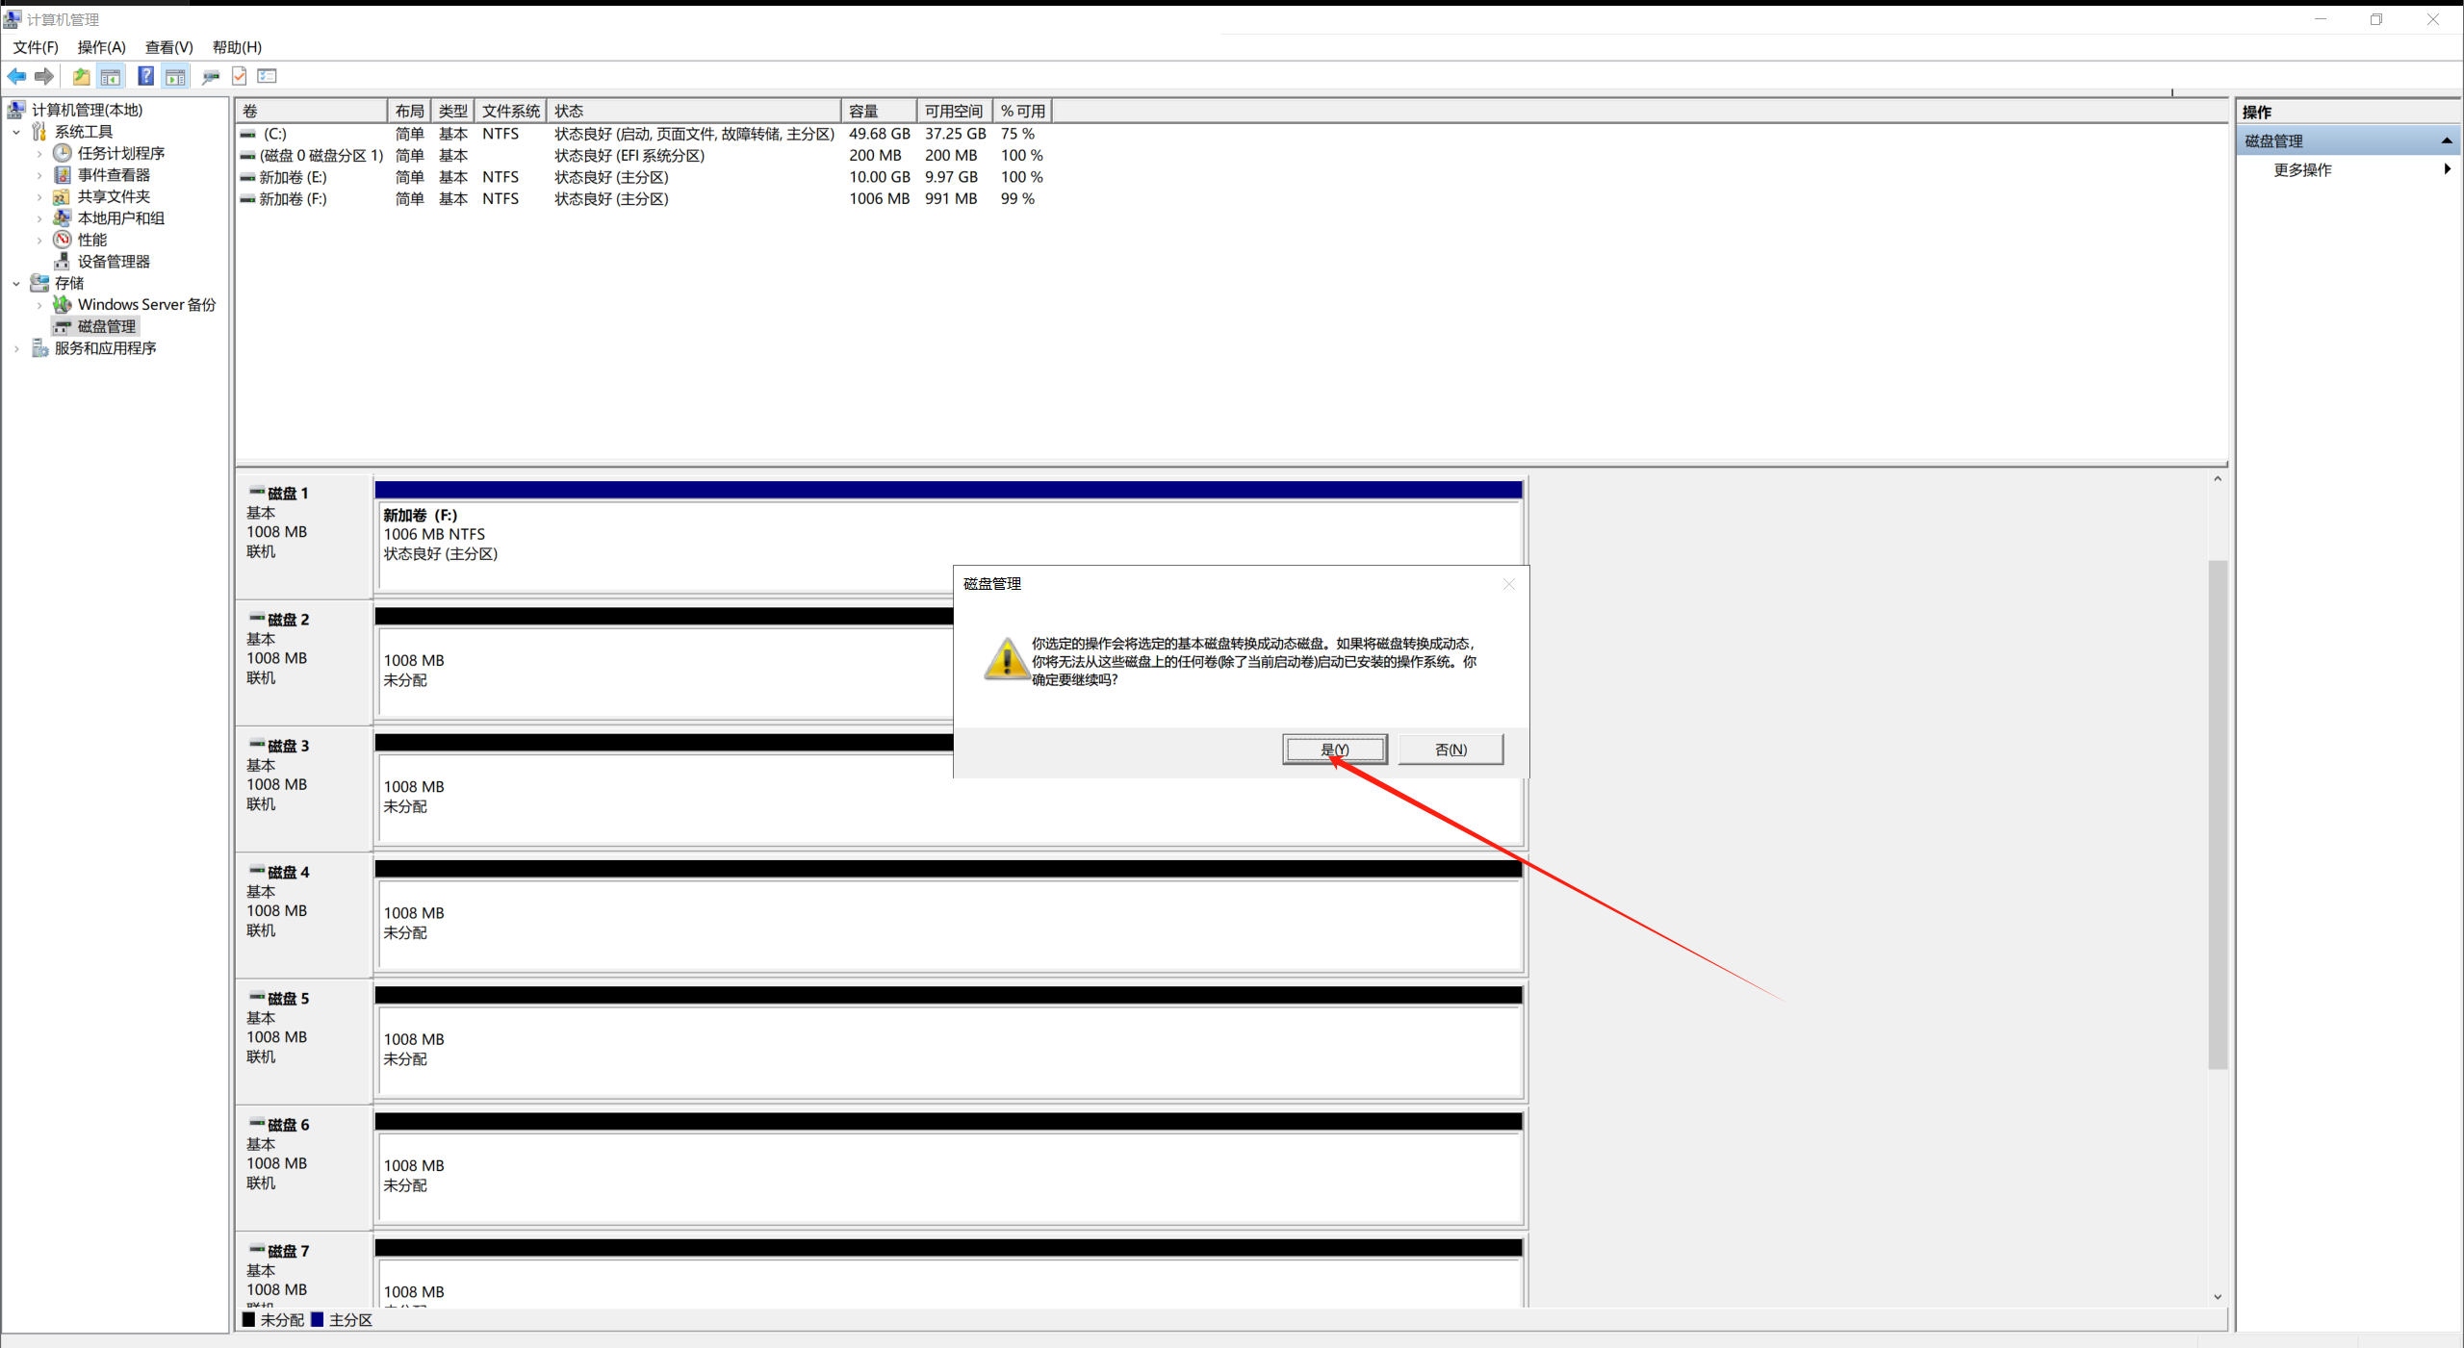Viewport: 2464px width, 1348px height.
Task: Expand the 服务和应用程序 tree node
Action: pyautogui.click(x=16, y=348)
